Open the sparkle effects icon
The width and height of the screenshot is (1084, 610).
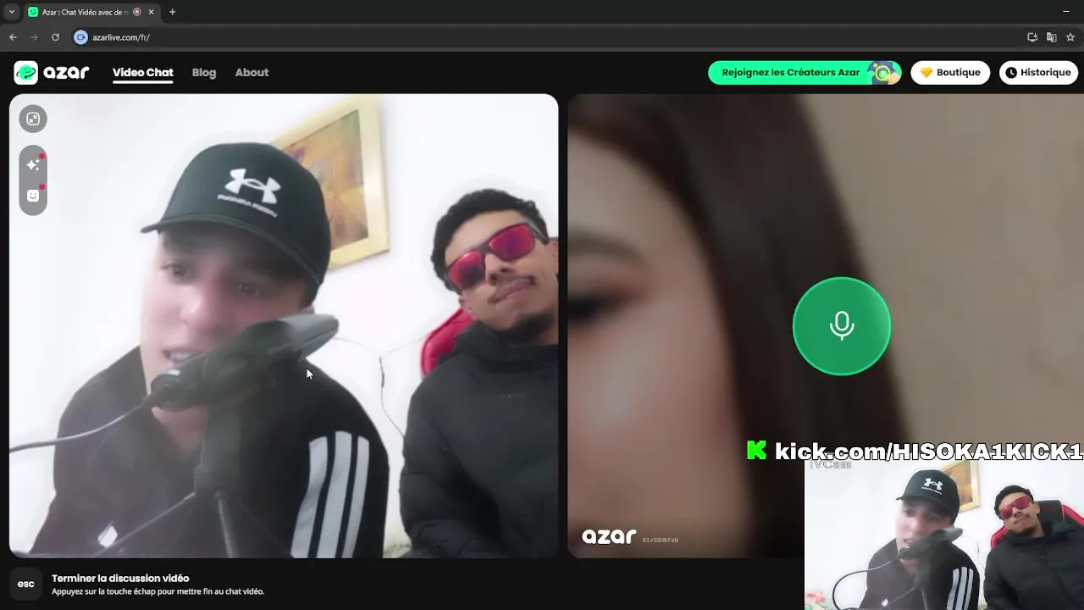[x=33, y=164]
